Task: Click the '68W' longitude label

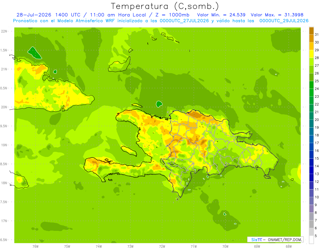Action: coord(288,246)
